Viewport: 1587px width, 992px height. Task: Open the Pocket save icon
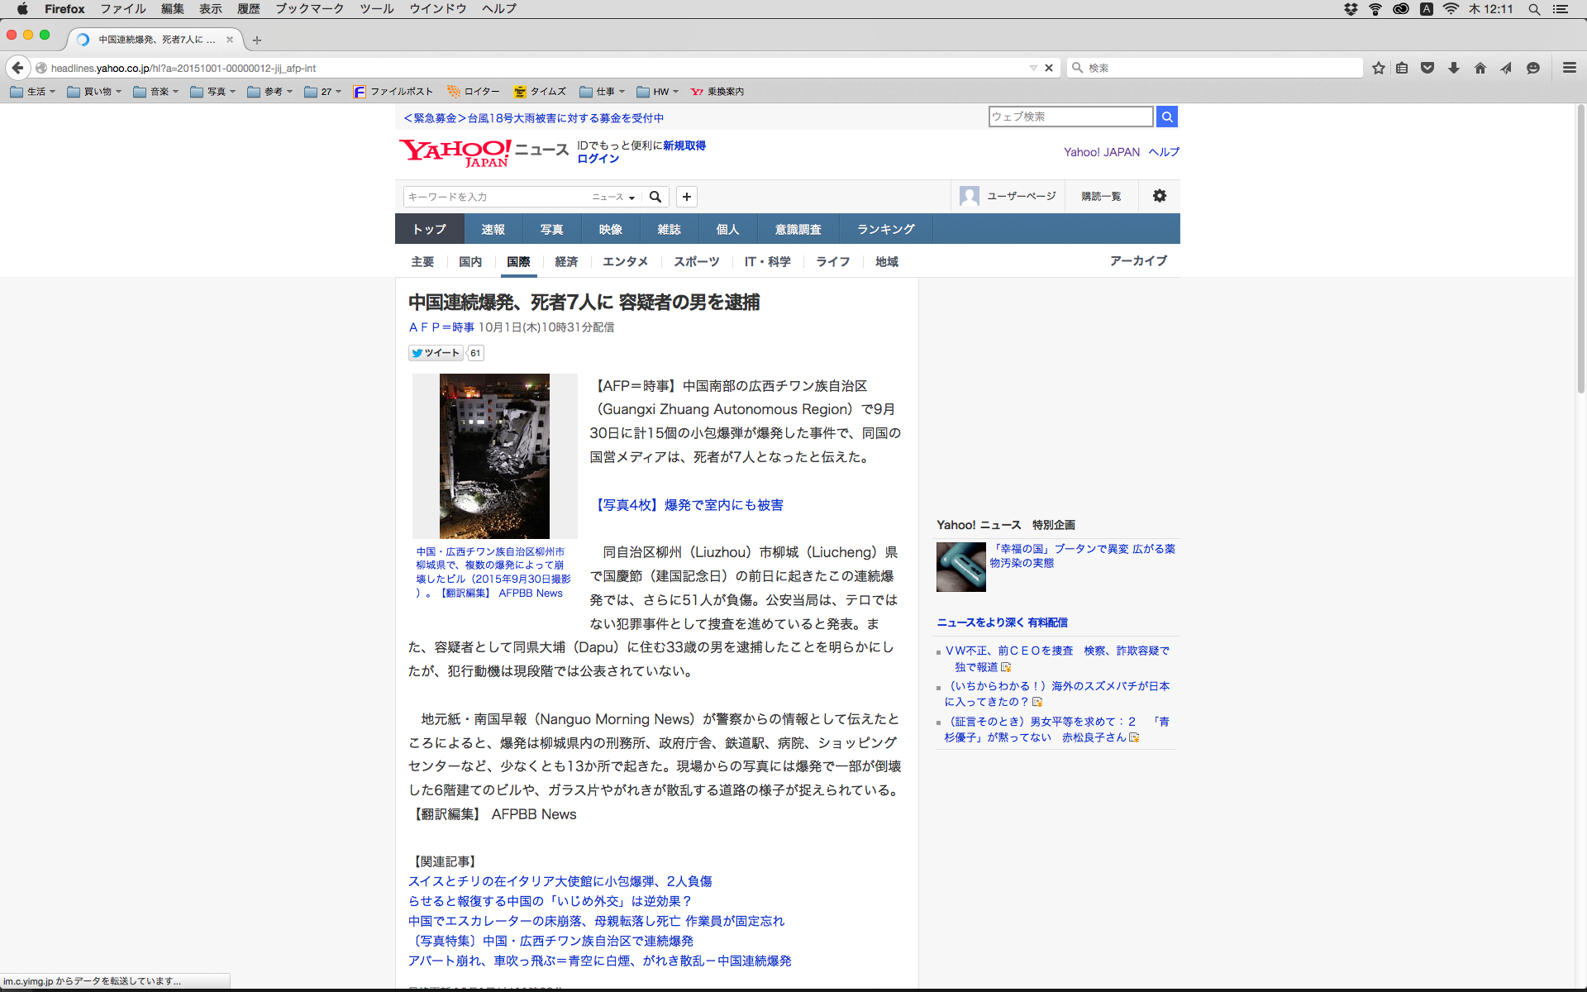tap(1427, 68)
